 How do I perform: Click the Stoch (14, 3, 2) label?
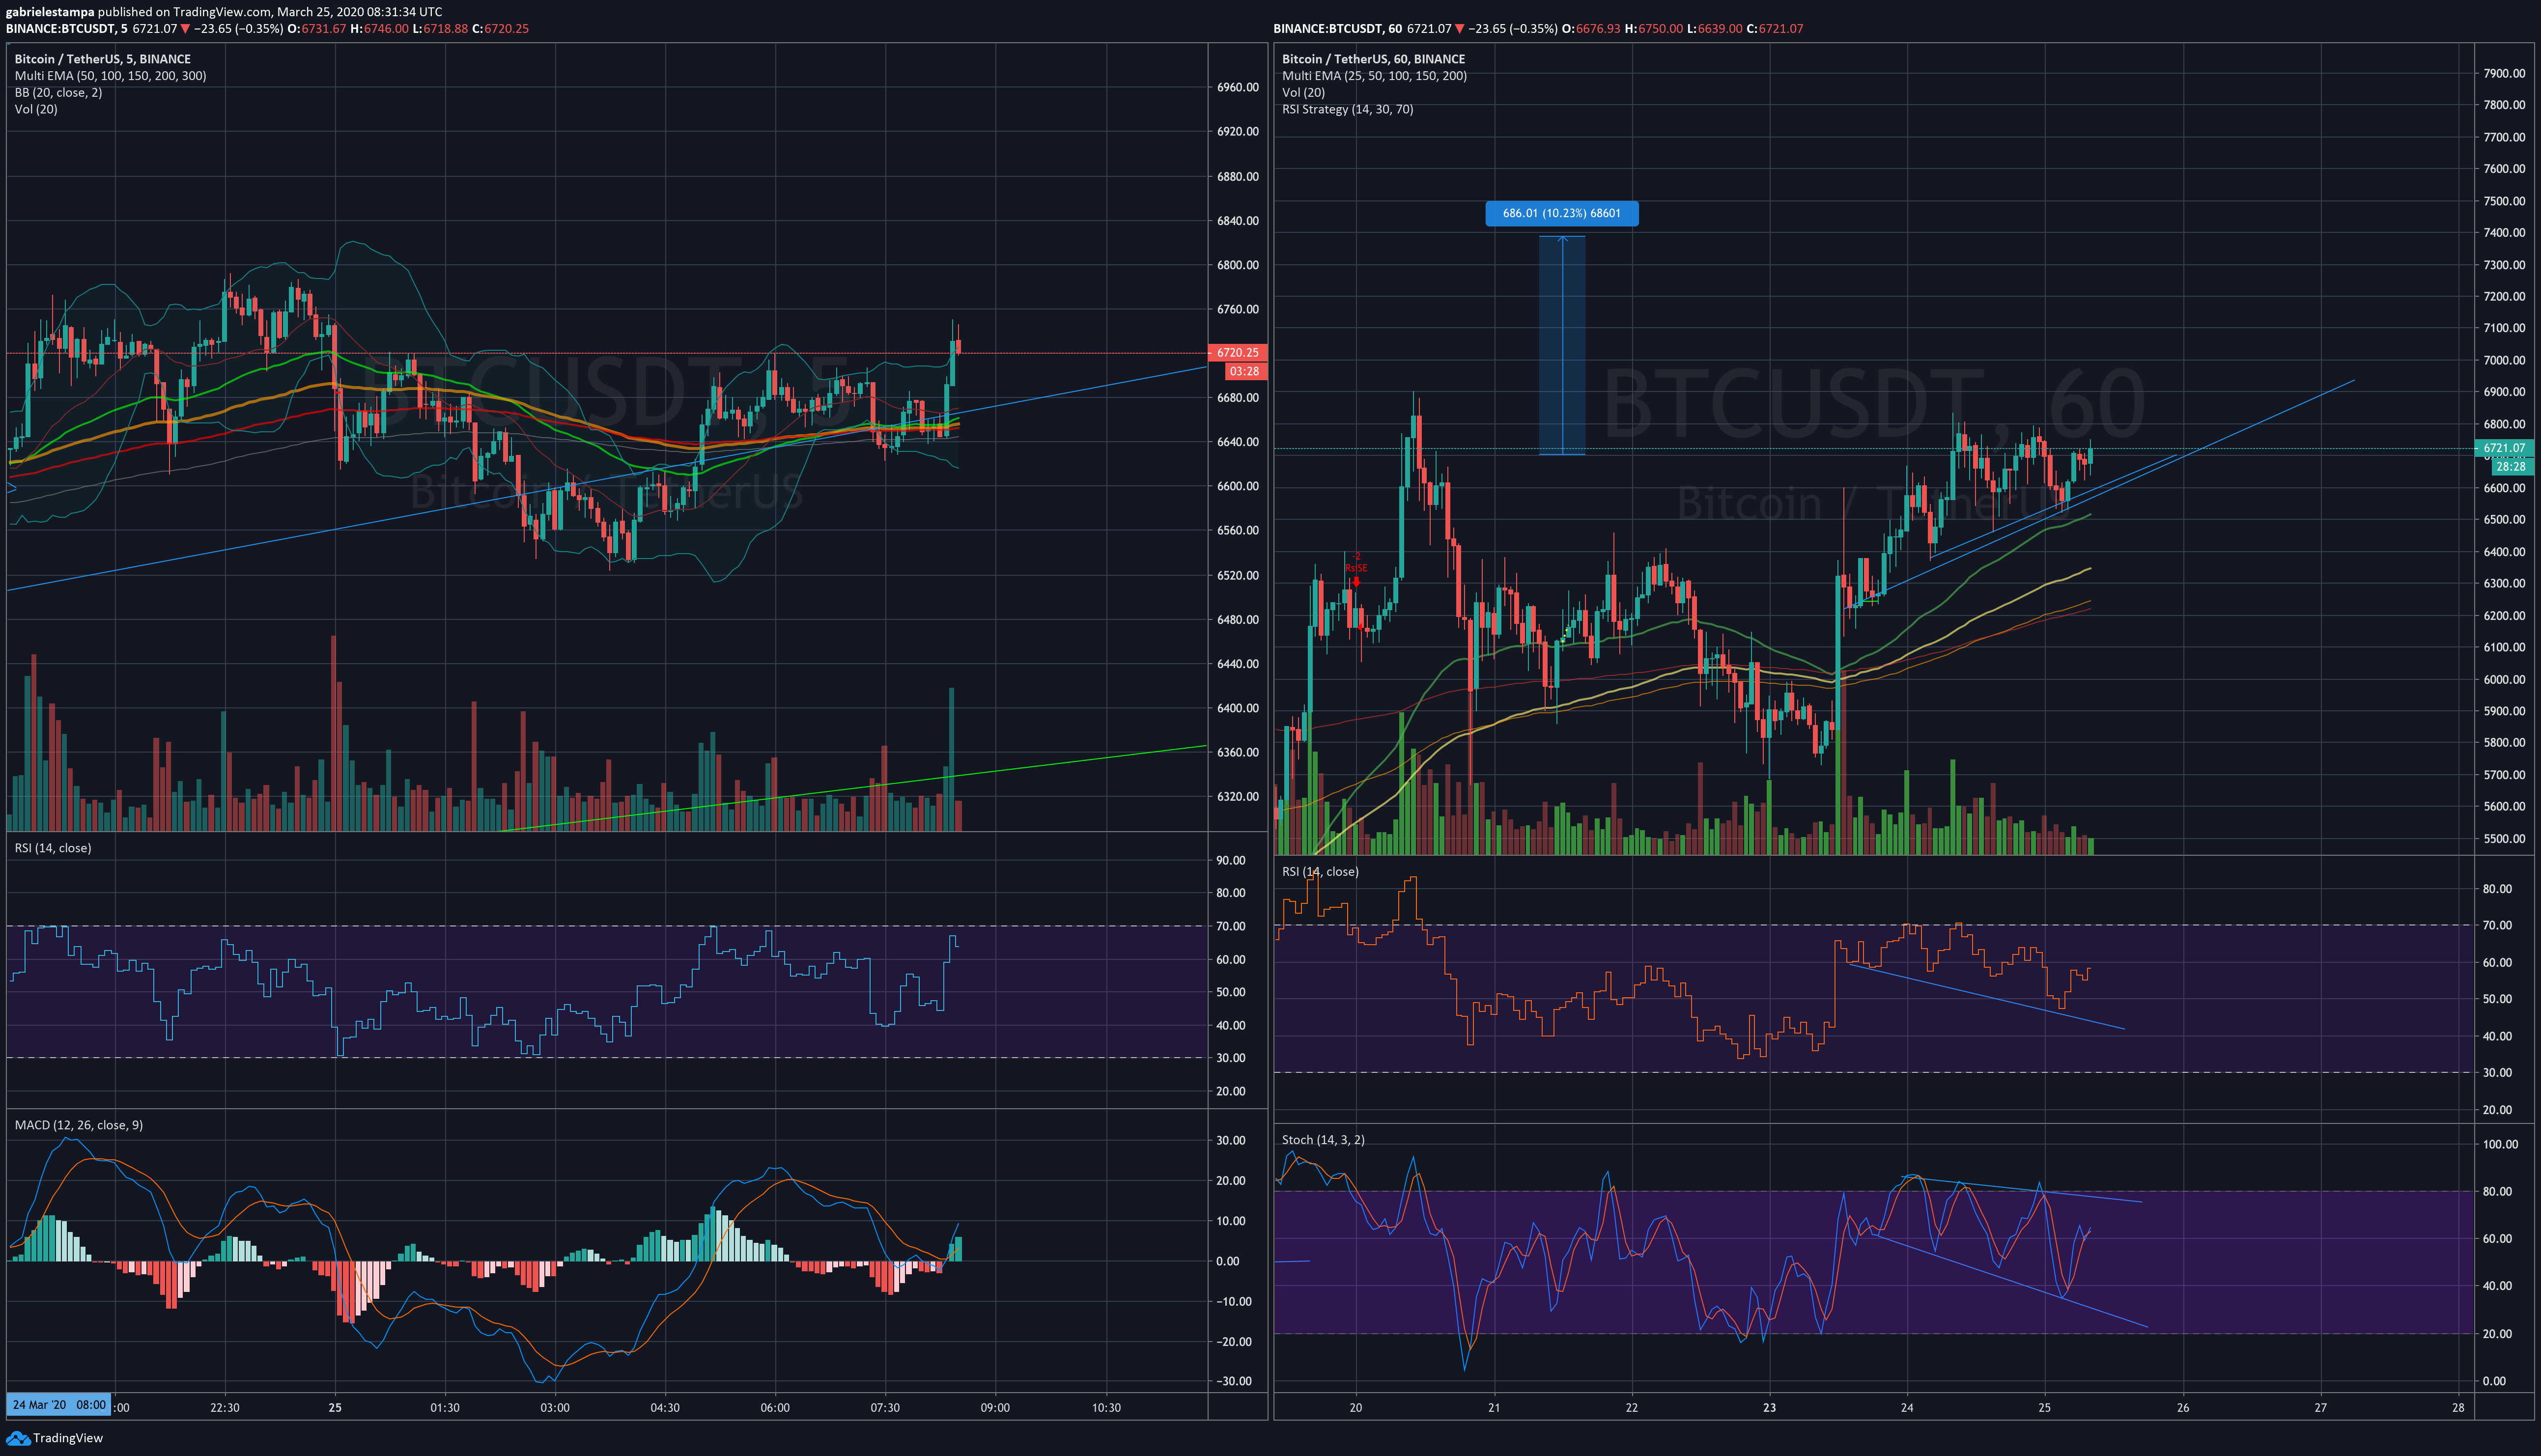1323,1140
